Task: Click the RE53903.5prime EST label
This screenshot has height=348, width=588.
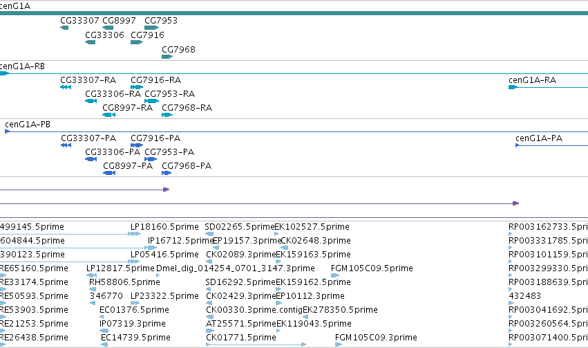Action: point(34,310)
